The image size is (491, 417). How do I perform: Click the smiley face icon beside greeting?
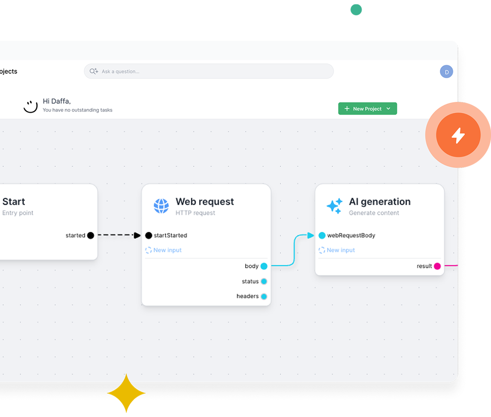[30, 106]
